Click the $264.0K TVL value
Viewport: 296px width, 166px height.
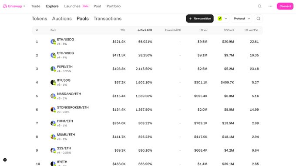[x=119, y=123]
